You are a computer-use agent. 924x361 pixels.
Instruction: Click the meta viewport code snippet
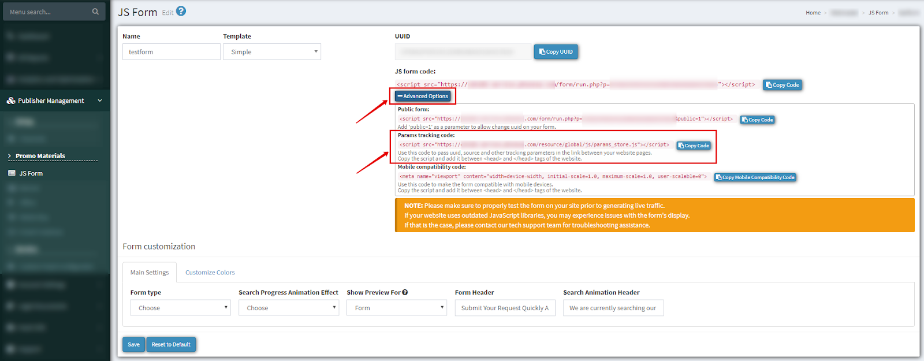pyautogui.click(x=553, y=176)
